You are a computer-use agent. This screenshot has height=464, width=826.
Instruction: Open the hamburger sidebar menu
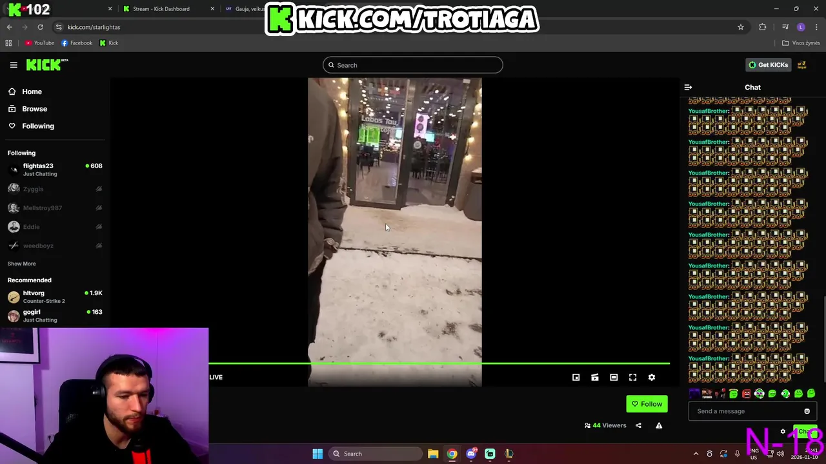[14, 64]
